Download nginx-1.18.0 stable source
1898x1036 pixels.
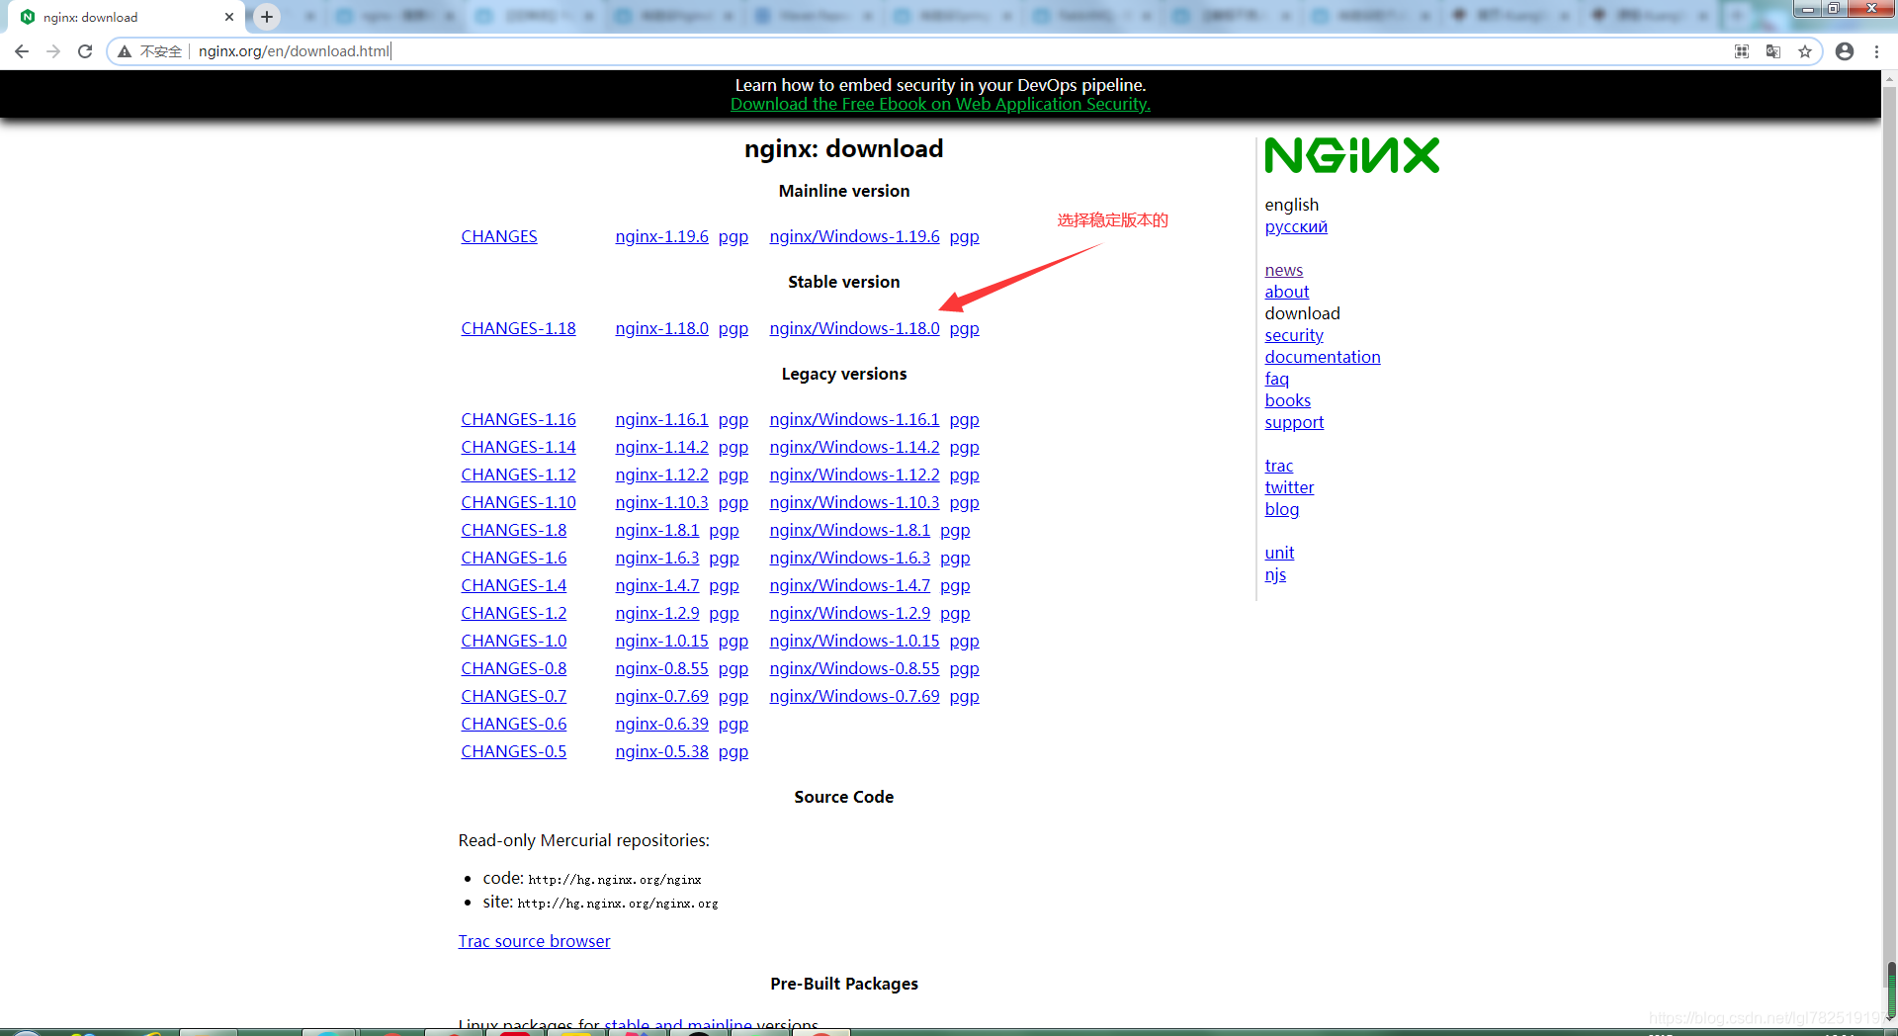pyautogui.click(x=661, y=328)
